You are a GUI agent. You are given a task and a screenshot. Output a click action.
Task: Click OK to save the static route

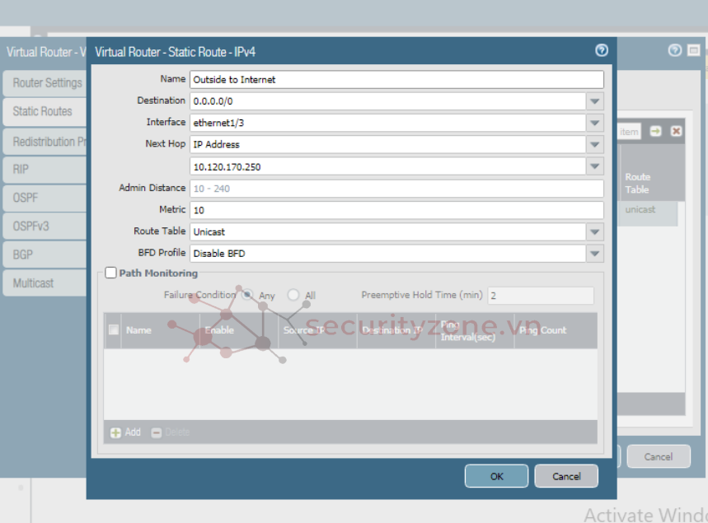(496, 476)
